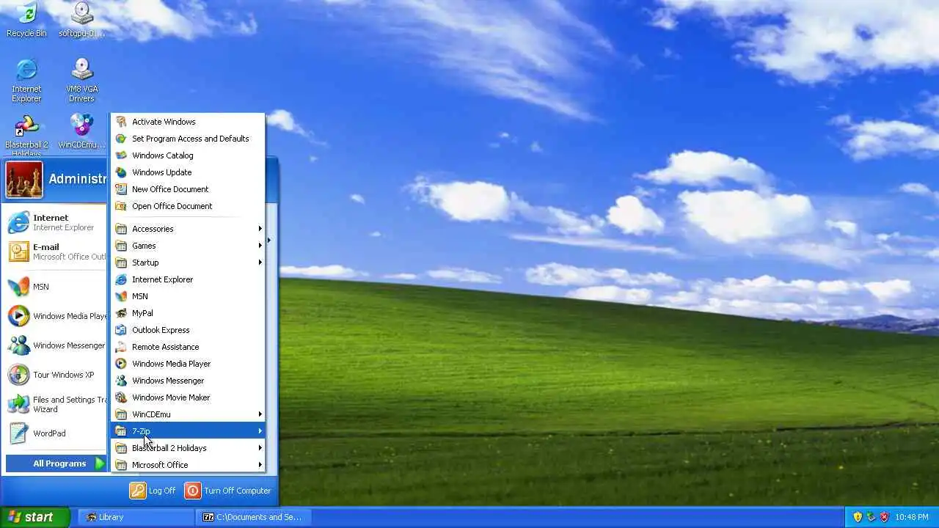Select the 7-Zip menu entry
939x528 pixels.
pyautogui.click(x=188, y=431)
